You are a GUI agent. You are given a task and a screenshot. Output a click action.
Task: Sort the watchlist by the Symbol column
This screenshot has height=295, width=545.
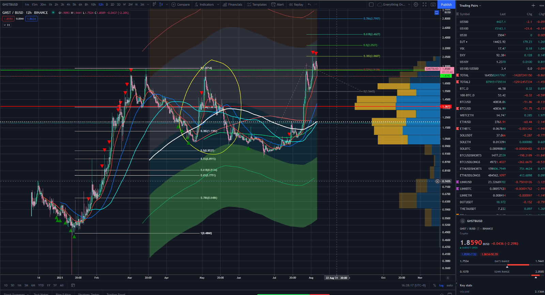click(x=465, y=14)
